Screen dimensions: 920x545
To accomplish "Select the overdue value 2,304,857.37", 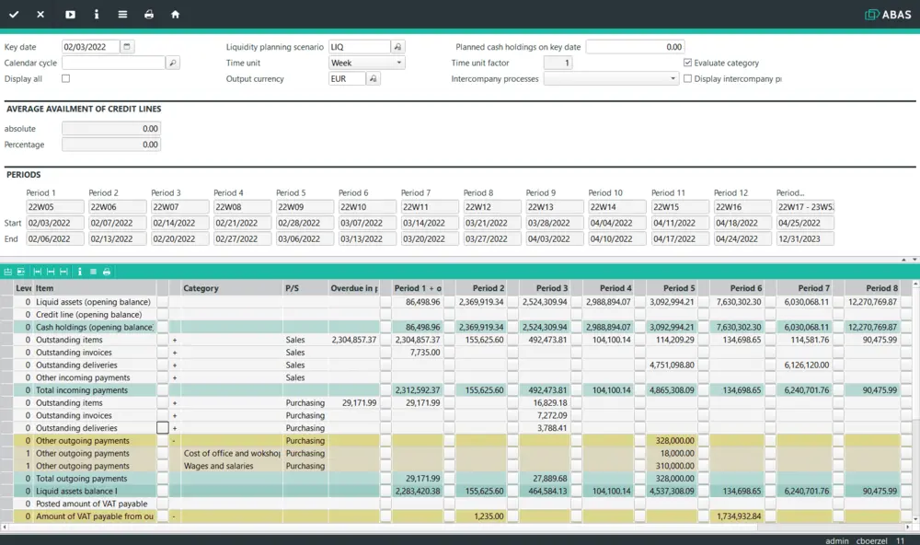I will (354, 340).
